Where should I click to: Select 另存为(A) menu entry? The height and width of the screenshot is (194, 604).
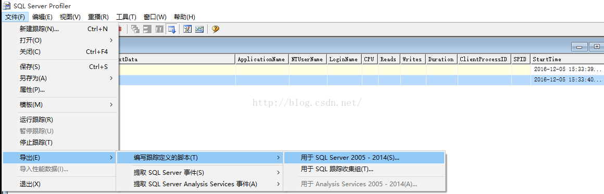pyautogui.click(x=60, y=78)
